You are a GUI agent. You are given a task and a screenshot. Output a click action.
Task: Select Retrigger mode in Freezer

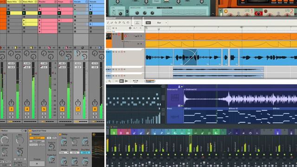tap(37, 141)
